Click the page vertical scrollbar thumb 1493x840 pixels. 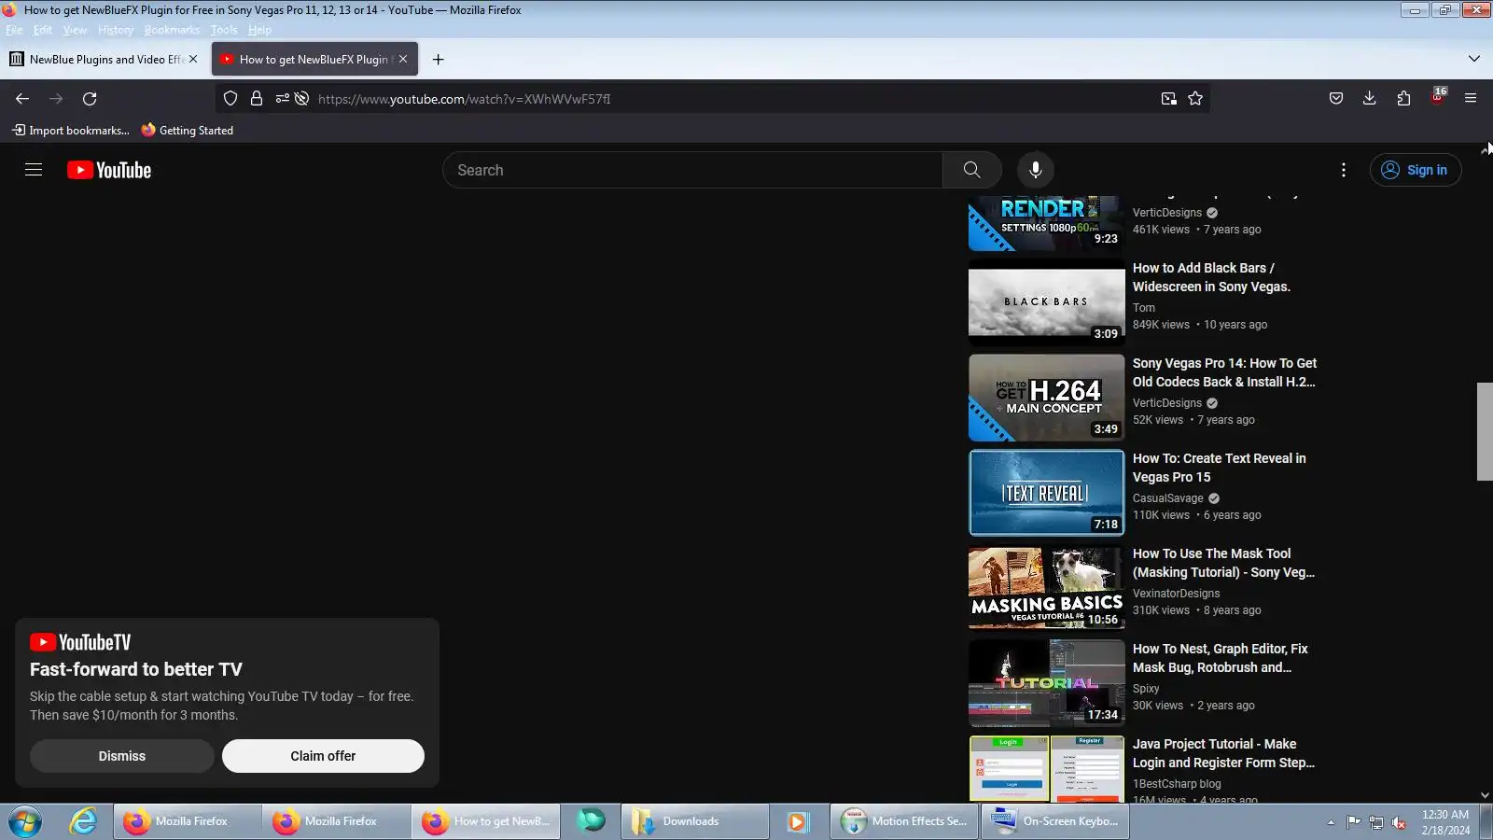point(1485,431)
